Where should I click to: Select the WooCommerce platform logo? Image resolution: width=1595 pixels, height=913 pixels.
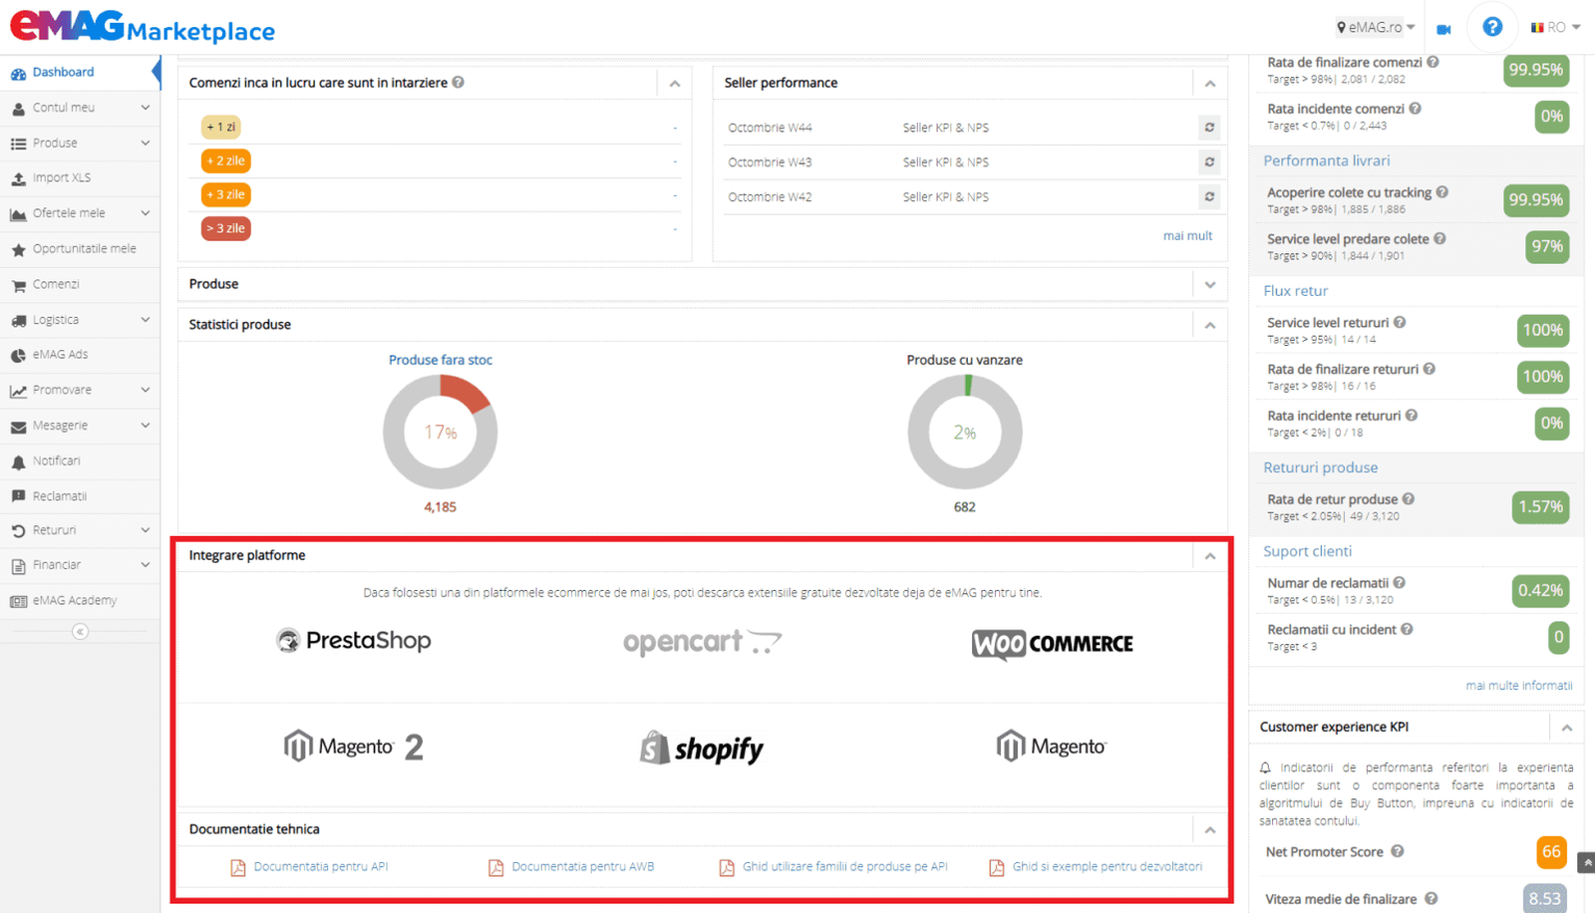point(1052,644)
